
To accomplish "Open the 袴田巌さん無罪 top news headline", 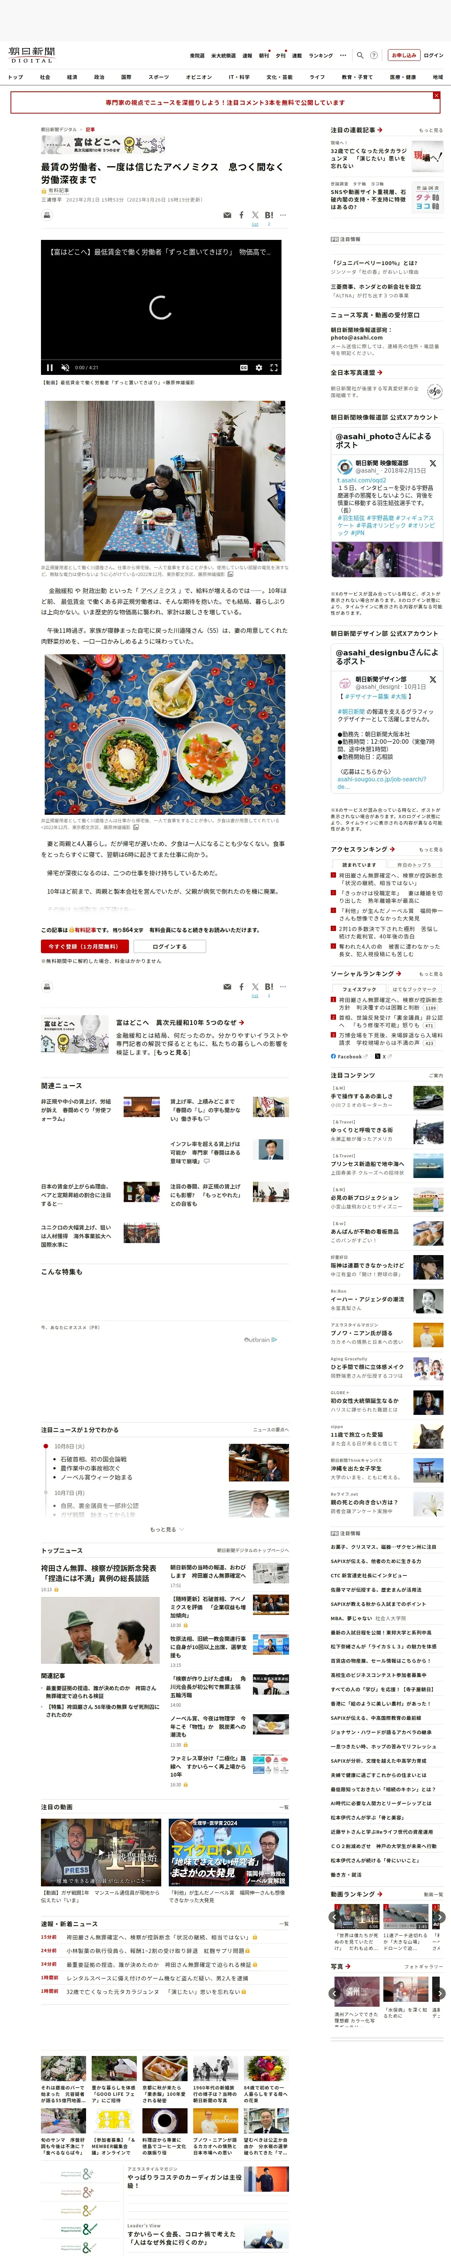I will pyautogui.click(x=99, y=1573).
